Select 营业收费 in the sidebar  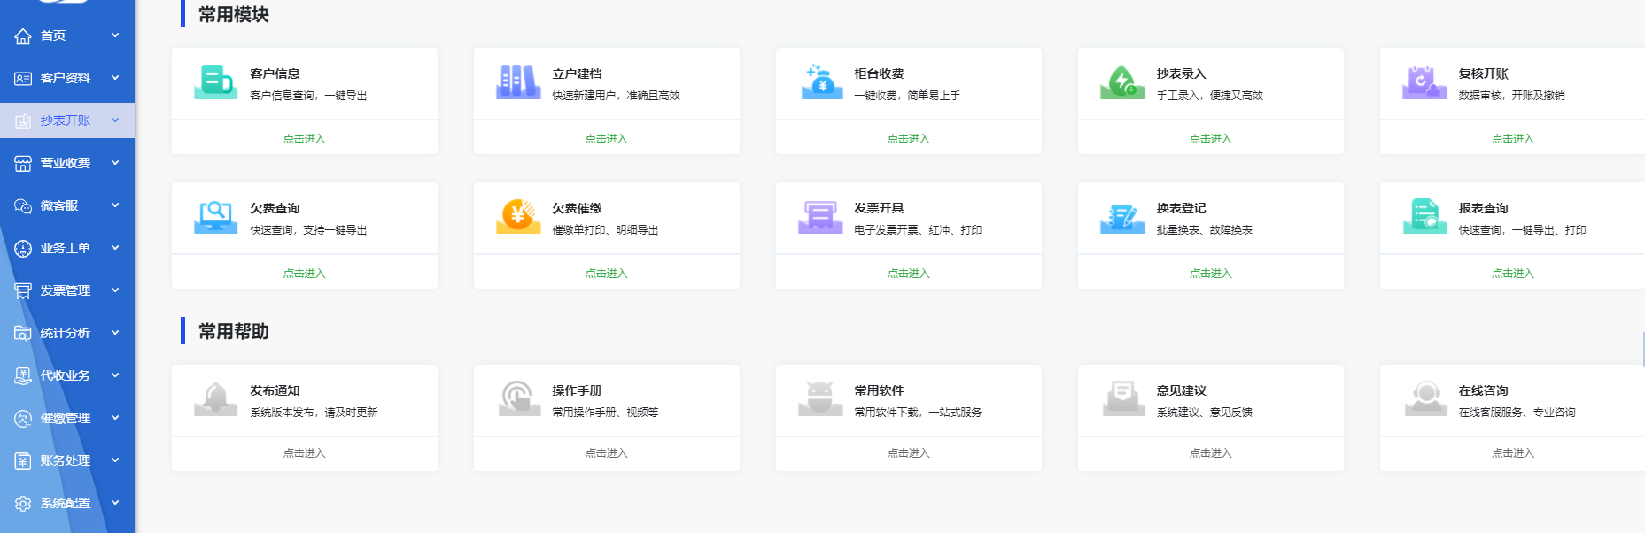coord(67,163)
